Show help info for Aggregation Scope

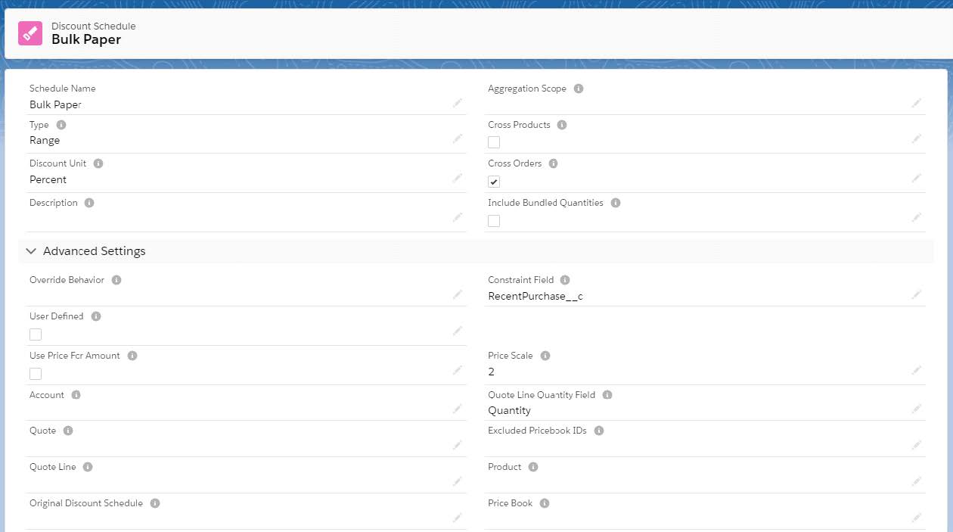[x=579, y=89]
